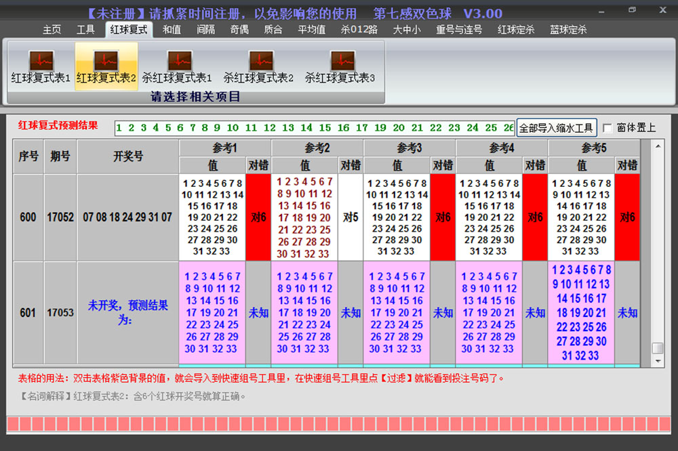
Task: Switch to the 红球定杀 tab
Action: [x=516, y=29]
